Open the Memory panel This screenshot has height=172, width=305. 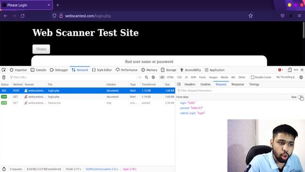(149, 70)
